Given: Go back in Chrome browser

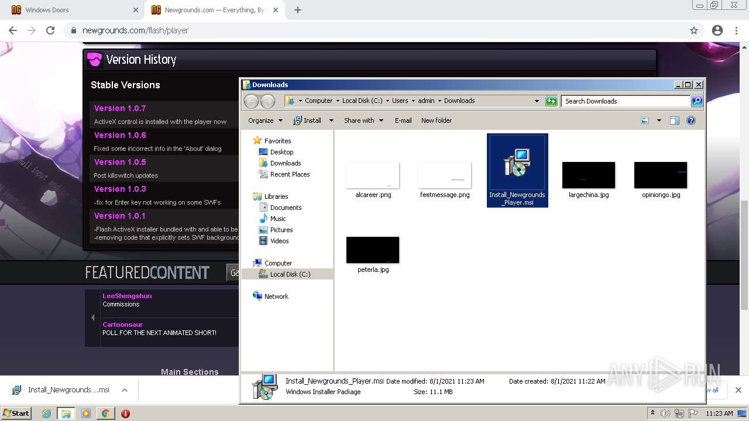Looking at the screenshot, I should point(13,30).
